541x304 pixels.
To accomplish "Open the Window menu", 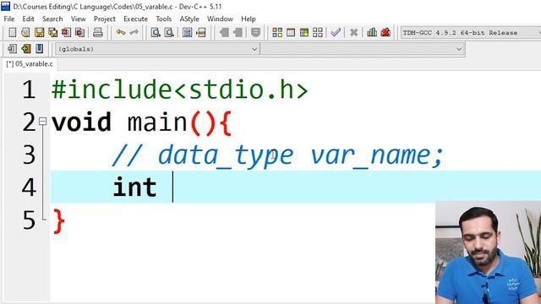I will (220, 19).
